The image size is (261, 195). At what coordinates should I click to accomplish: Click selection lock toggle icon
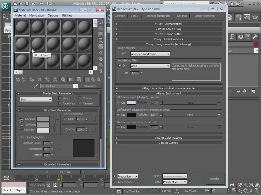coord(48,185)
